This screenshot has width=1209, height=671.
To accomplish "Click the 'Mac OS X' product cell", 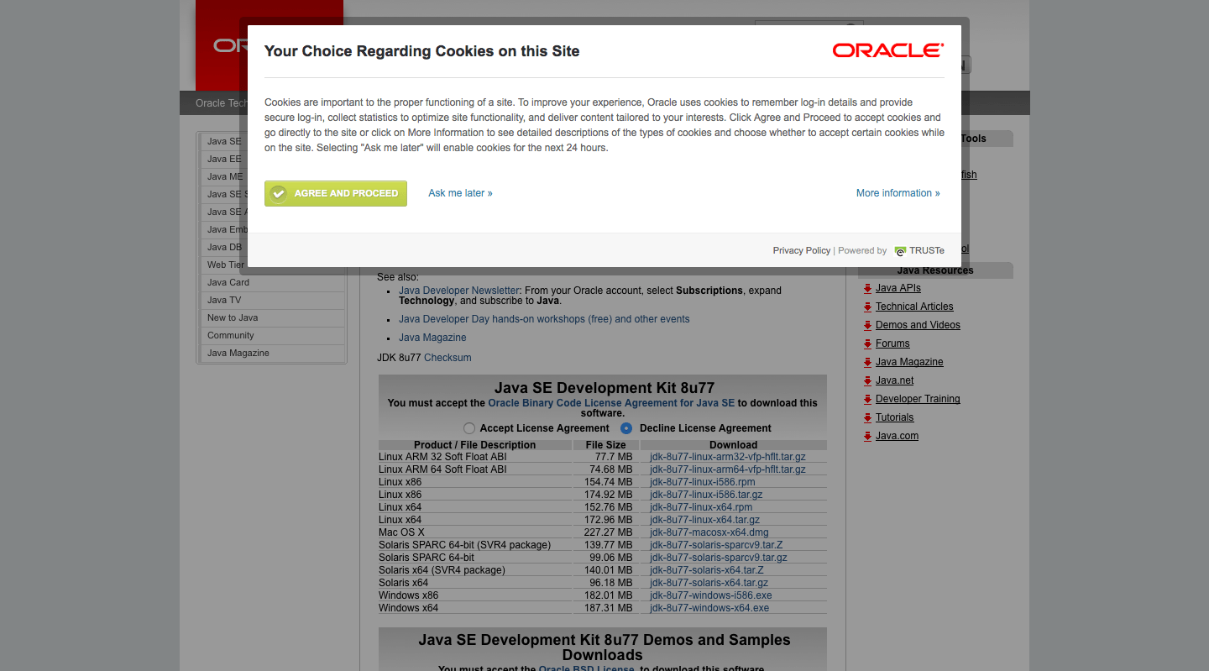I will pyautogui.click(x=475, y=532).
